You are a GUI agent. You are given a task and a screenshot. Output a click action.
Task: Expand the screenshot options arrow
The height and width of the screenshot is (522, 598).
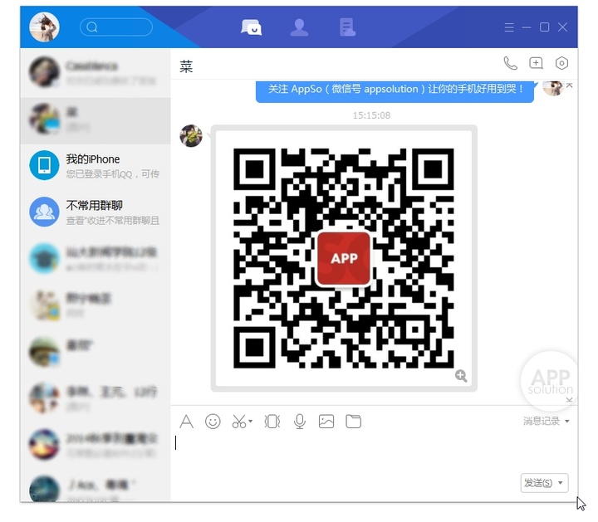pos(251,421)
